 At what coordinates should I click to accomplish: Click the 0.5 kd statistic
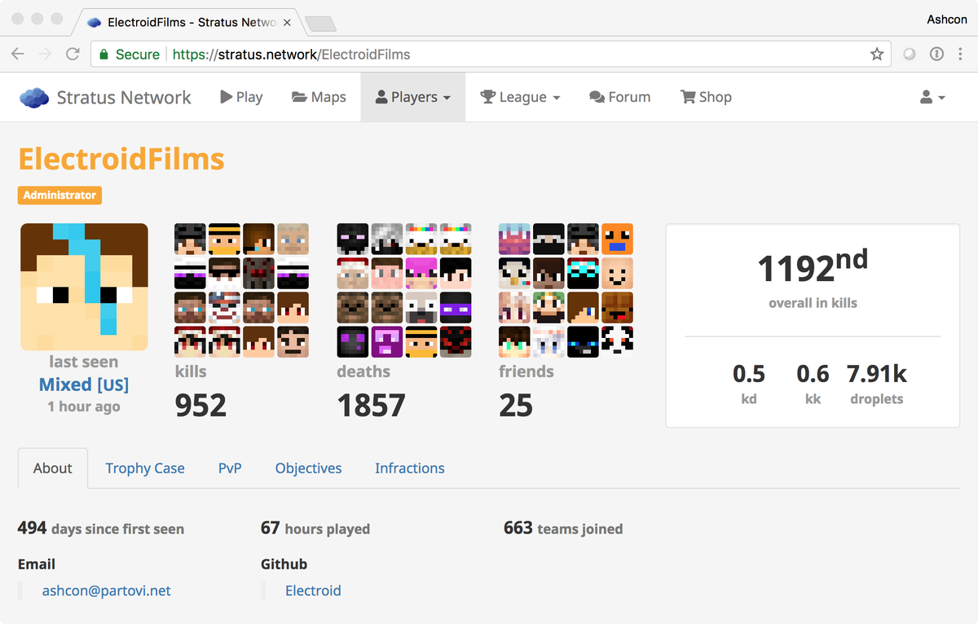click(749, 374)
